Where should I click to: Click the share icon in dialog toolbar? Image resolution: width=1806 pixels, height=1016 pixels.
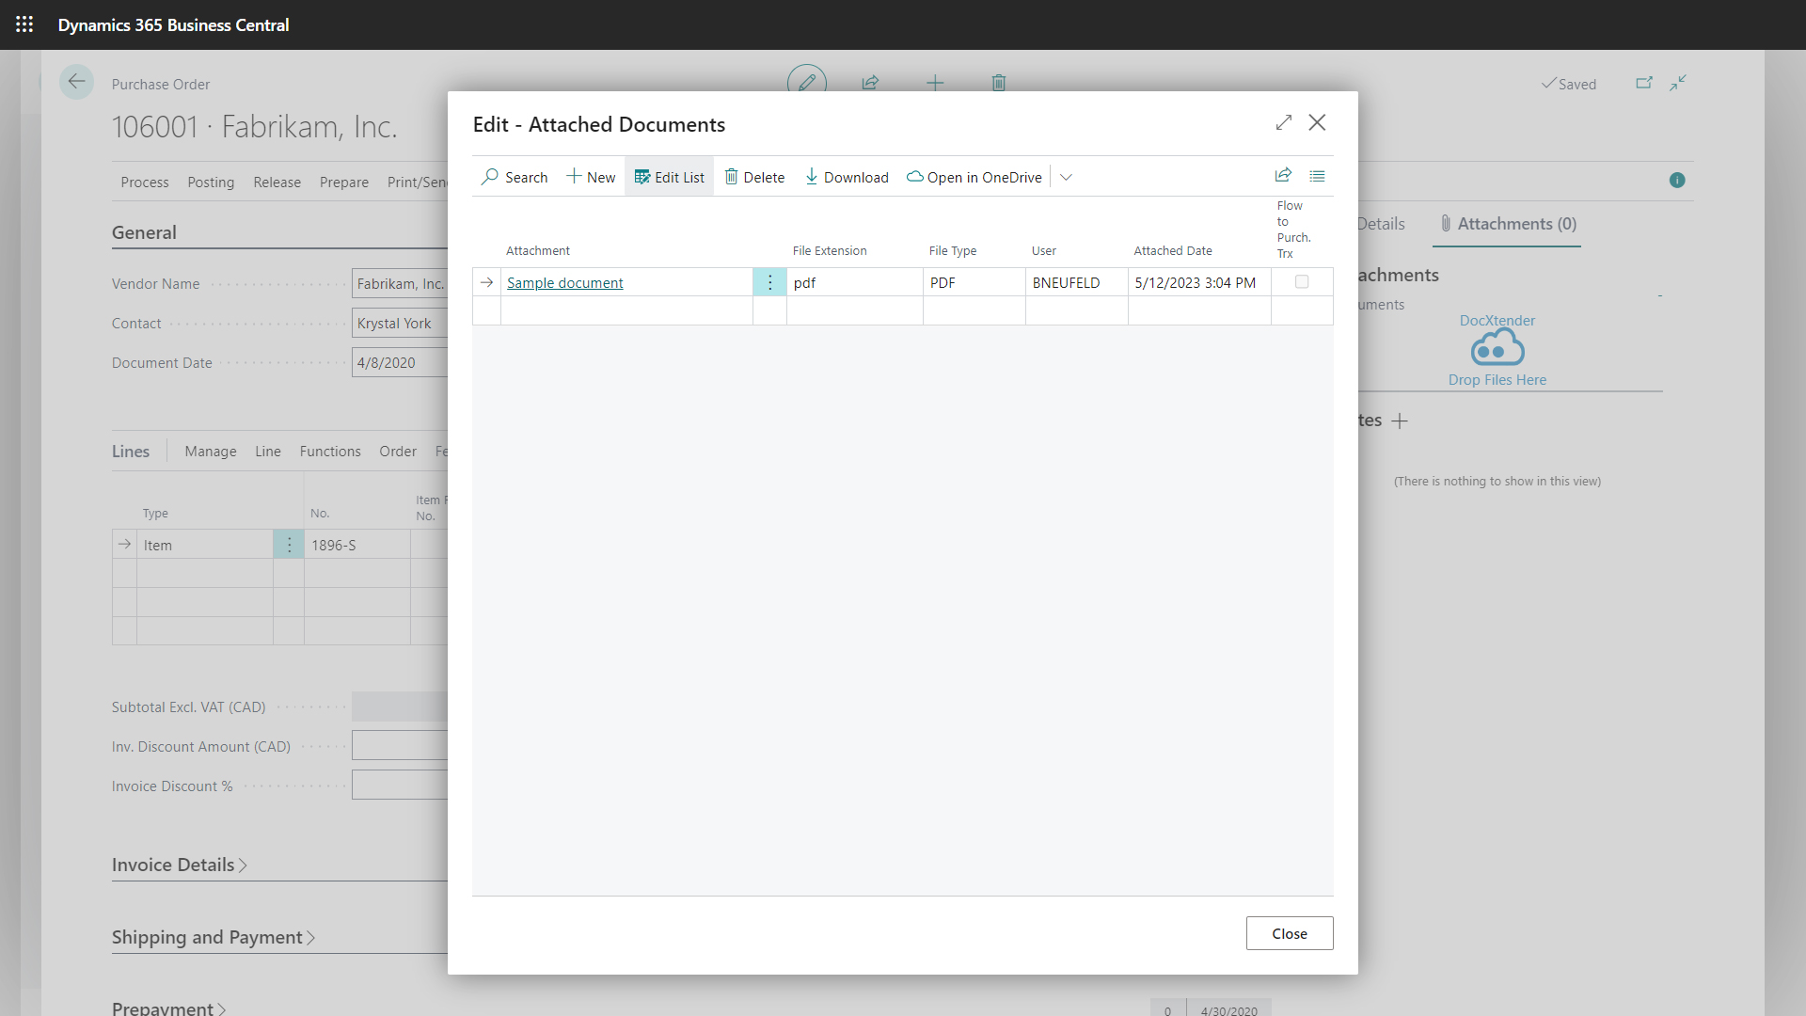[1283, 176]
